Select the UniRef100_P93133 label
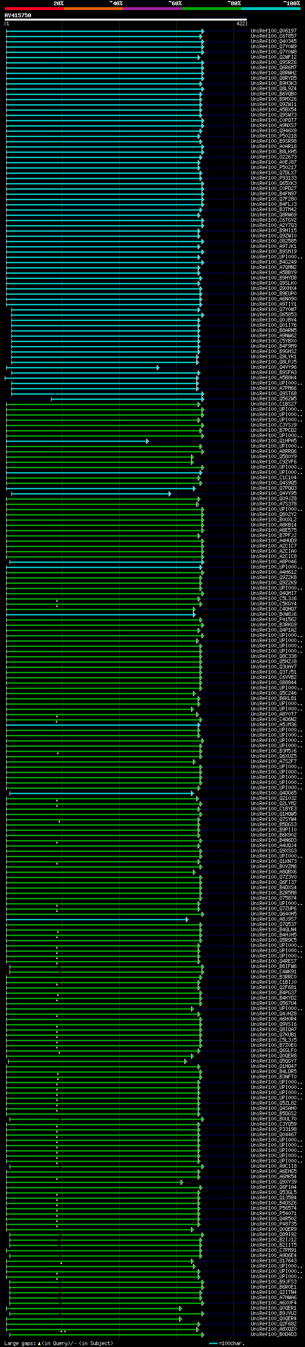 [274, 178]
